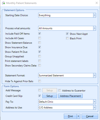Open the Address to Use dropdown
This screenshot has width=100, height=120.
94,108
